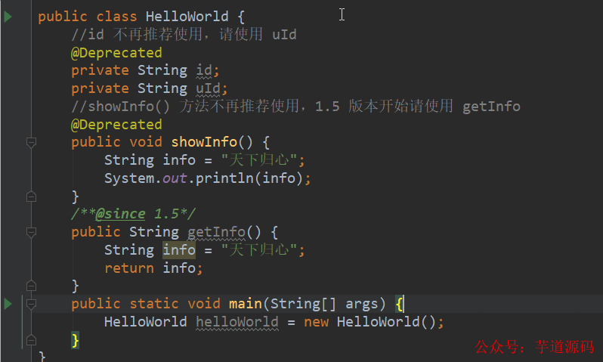Click the comment mentioning getInfo replacement
The width and height of the screenshot is (603, 362).
pos(295,106)
